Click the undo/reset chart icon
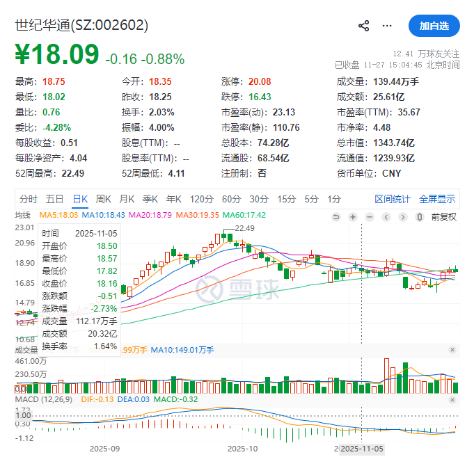This screenshot has height=457, width=474. tap(337, 217)
